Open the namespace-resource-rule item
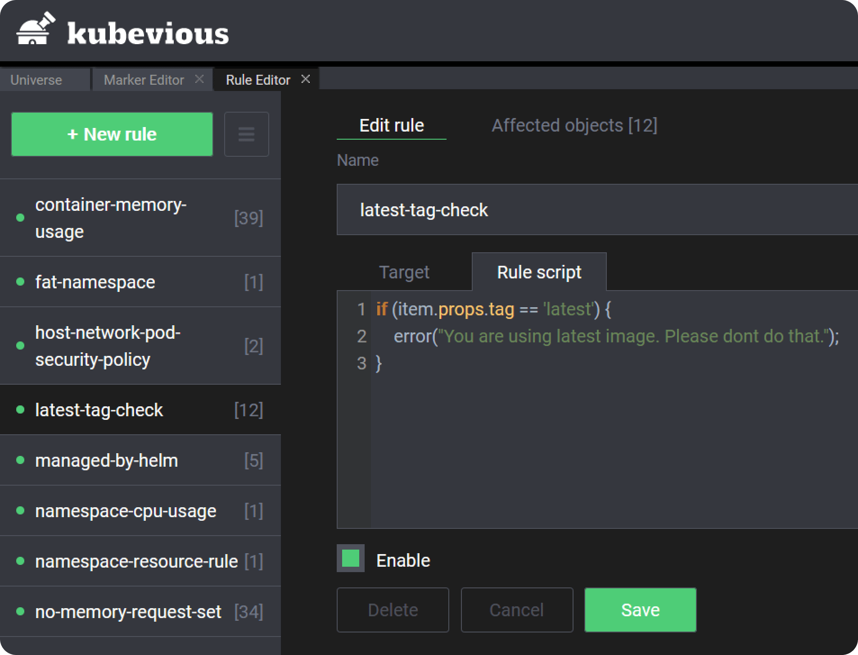Image resolution: width=858 pixels, height=655 pixels. pos(140,561)
